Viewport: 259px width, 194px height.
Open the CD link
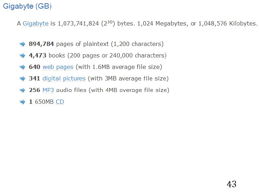click(60, 102)
